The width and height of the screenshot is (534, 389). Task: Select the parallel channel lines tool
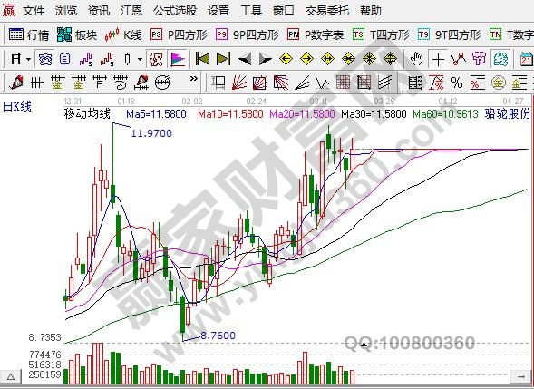tap(384, 83)
